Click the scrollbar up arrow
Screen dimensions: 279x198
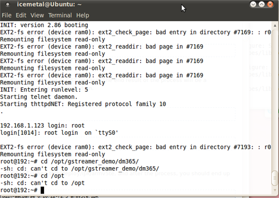coord(275,26)
